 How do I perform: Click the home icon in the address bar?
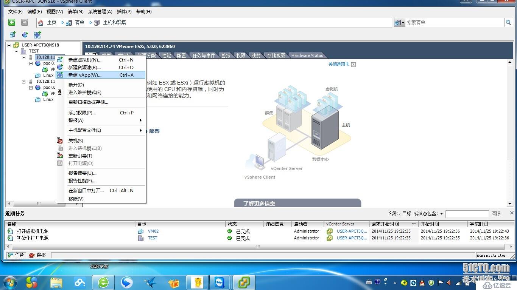pyautogui.click(x=41, y=23)
